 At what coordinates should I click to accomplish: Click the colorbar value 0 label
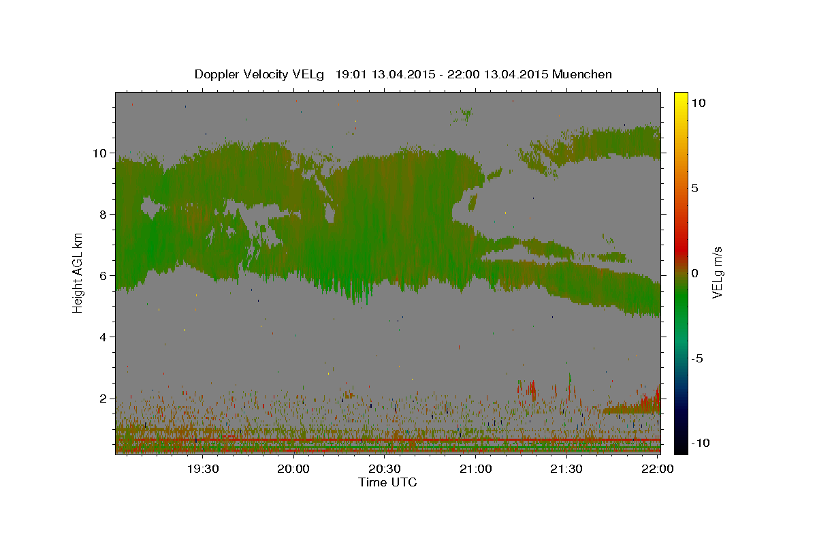[x=695, y=273]
